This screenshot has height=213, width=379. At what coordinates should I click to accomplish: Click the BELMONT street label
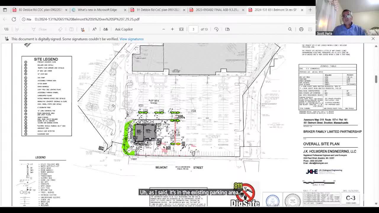click(161, 167)
